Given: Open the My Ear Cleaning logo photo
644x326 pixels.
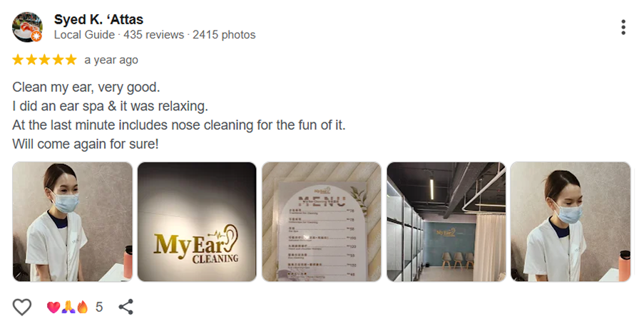Looking at the screenshot, I should (x=197, y=222).
